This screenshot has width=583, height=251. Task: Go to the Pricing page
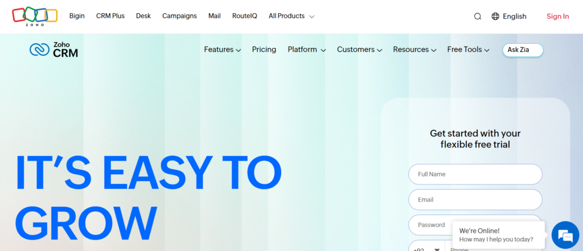[x=264, y=50]
